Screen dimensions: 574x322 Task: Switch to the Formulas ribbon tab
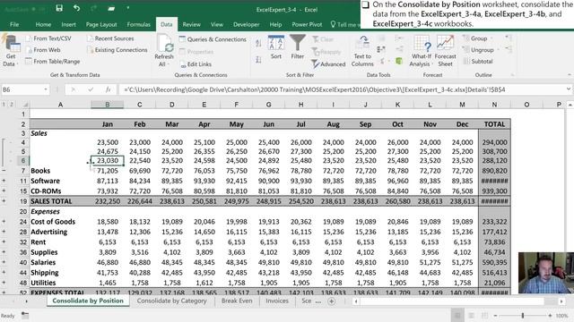[x=138, y=24]
